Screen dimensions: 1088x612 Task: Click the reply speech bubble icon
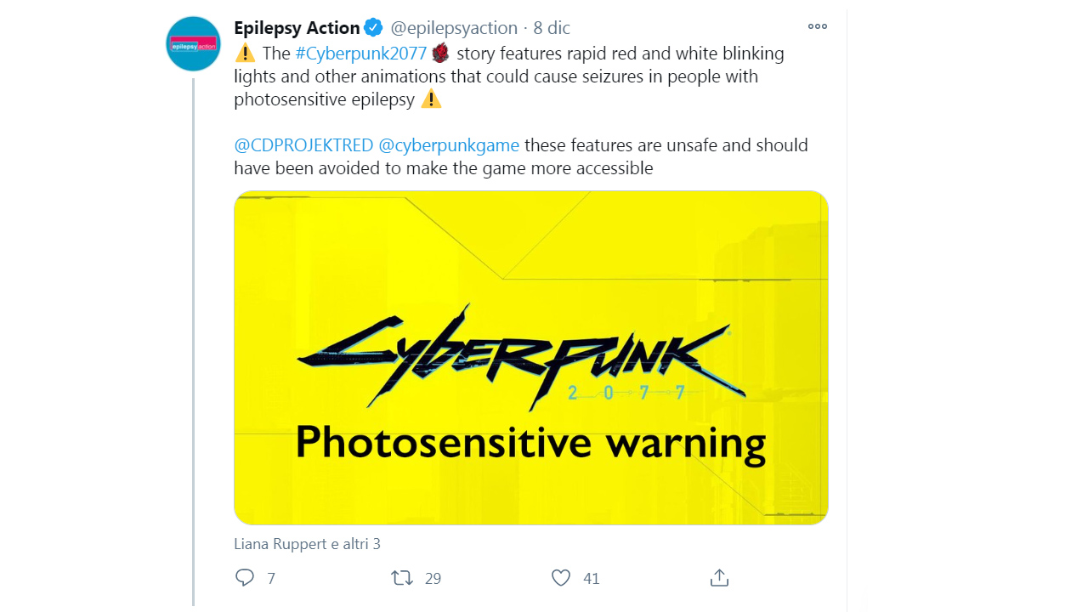click(x=245, y=578)
